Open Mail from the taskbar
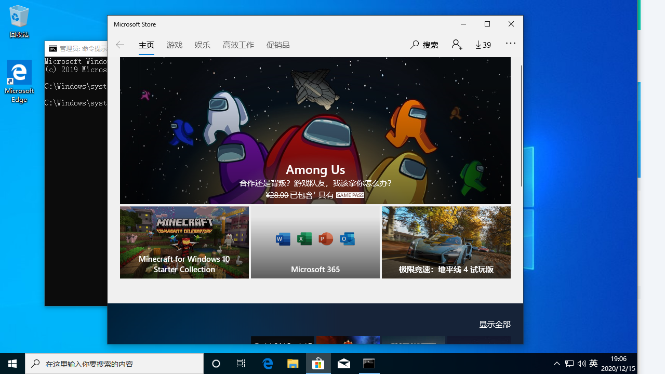Image resolution: width=665 pixels, height=374 pixels. tap(343, 363)
